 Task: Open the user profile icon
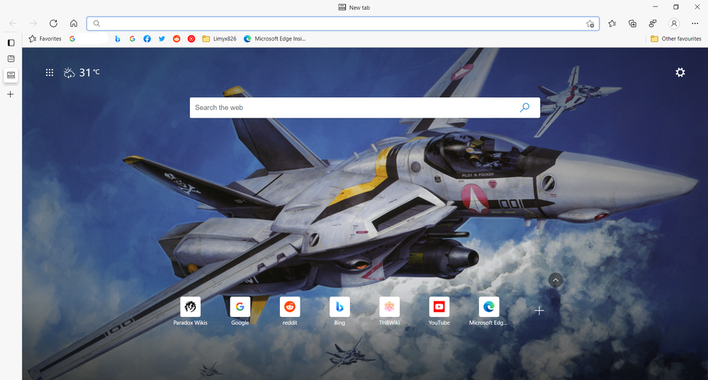[x=674, y=23]
